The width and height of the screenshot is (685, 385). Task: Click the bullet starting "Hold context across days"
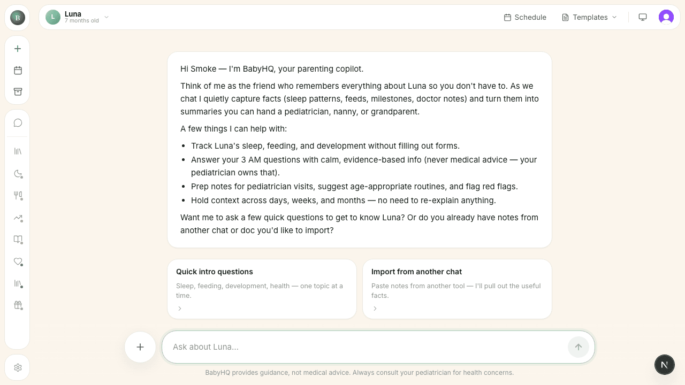344,201
